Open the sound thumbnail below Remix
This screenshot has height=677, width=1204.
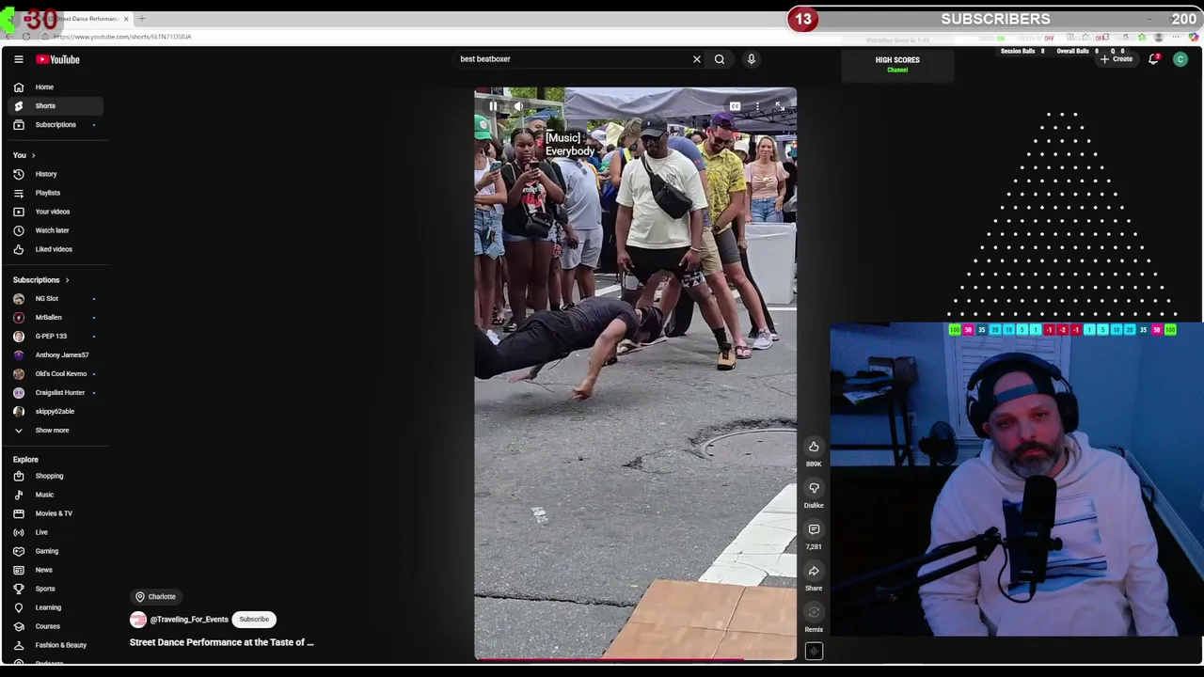[814, 651]
